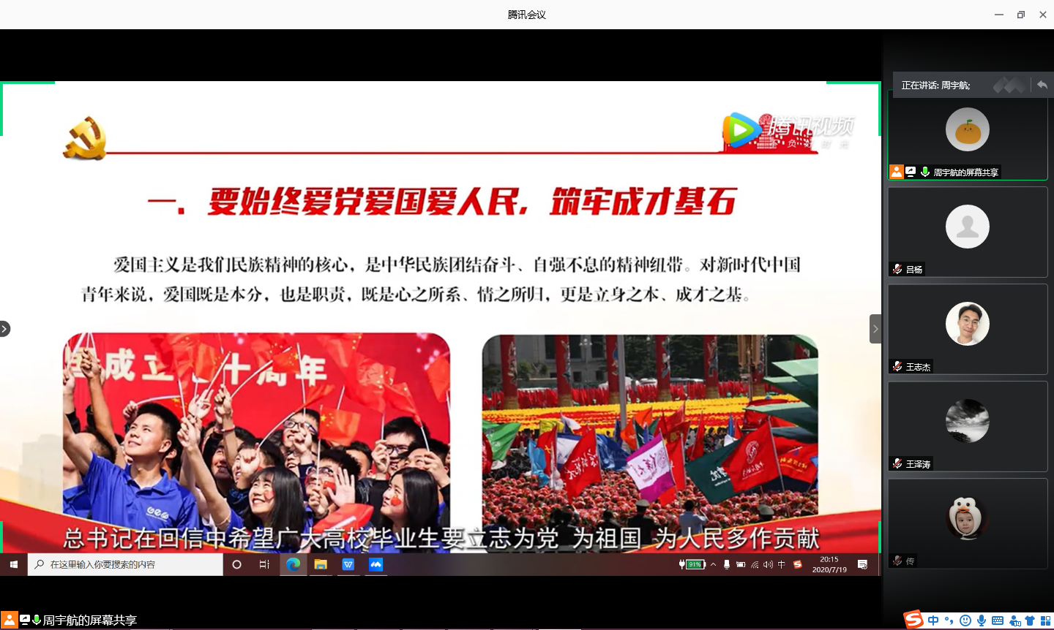Switch view layout in the speaking banner
This screenshot has width=1054, height=630.
[1009, 85]
